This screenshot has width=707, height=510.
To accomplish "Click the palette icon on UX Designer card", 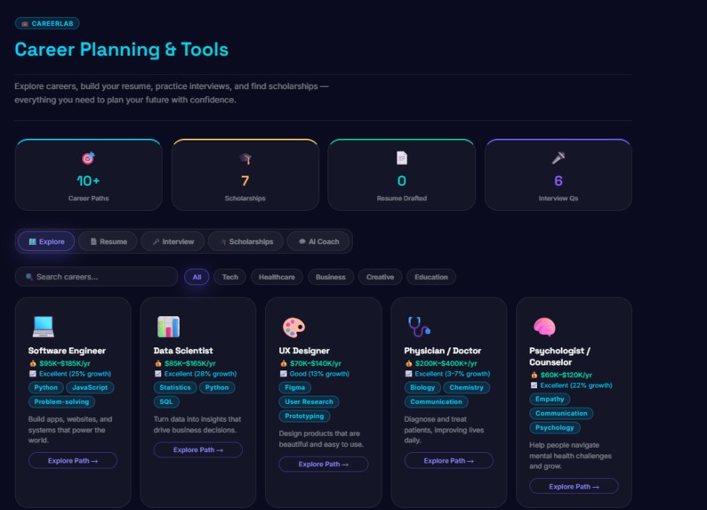I will (x=294, y=328).
